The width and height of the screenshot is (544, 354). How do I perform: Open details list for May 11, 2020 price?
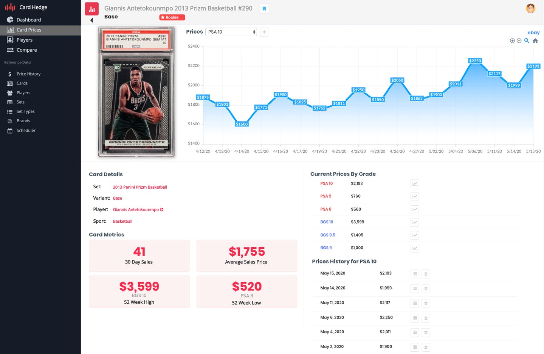(x=415, y=303)
